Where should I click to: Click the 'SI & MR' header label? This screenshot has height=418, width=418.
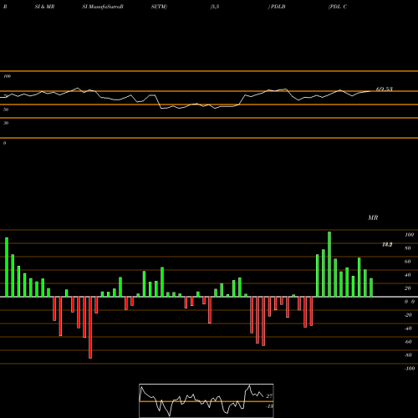click(x=44, y=7)
